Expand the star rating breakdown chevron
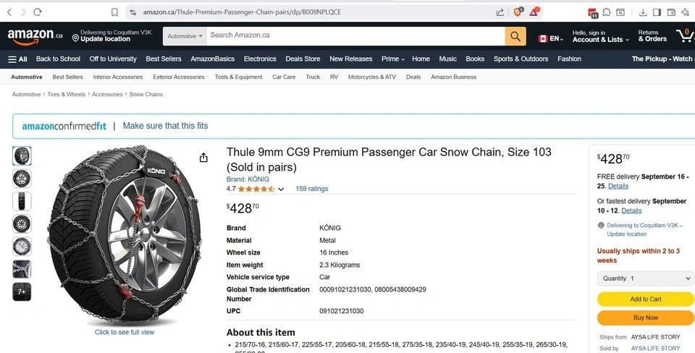The width and height of the screenshot is (695, 353). [x=281, y=190]
